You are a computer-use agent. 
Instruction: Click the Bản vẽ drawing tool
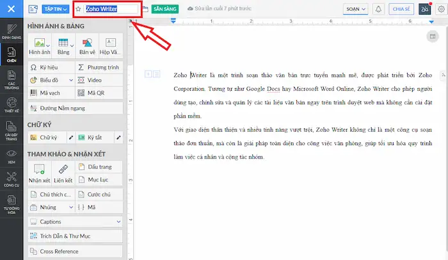pyautogui.click(x=87, y=46)
